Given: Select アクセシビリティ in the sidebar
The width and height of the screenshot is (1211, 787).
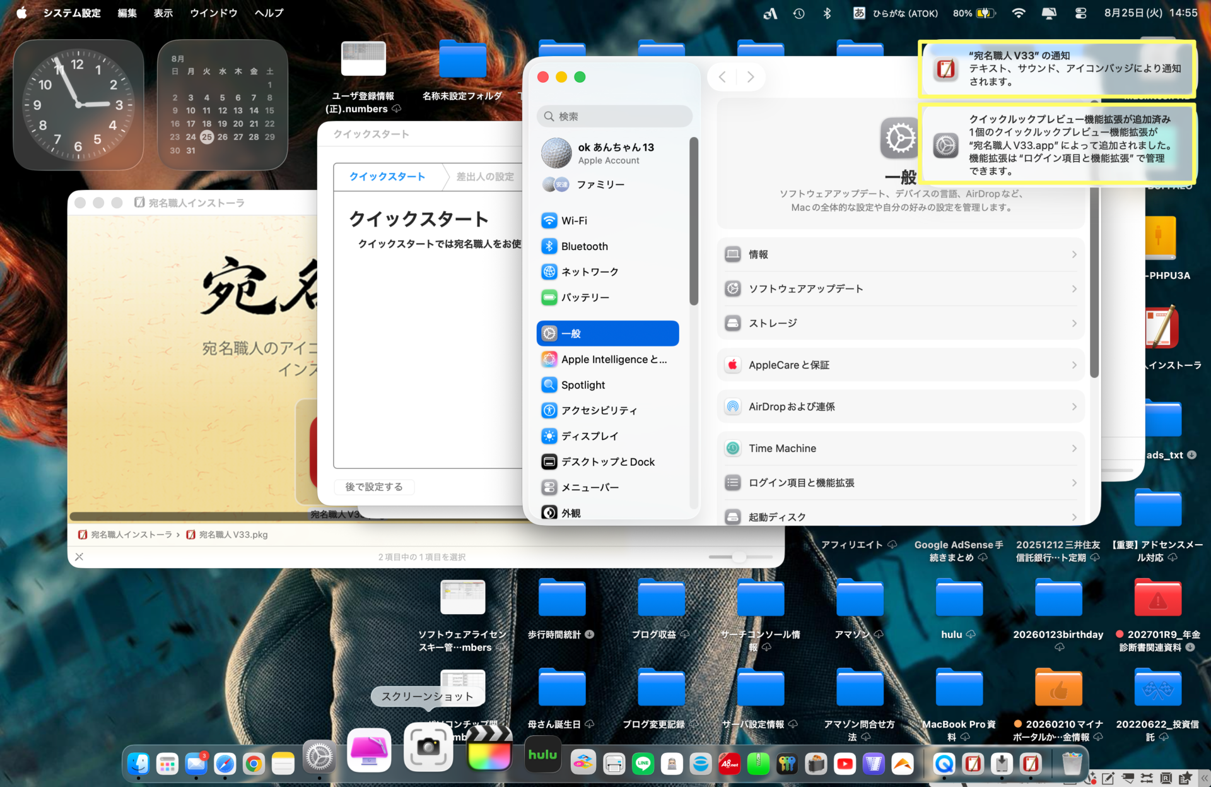Looking at the screenshot, I should click(x=607, y=410).
